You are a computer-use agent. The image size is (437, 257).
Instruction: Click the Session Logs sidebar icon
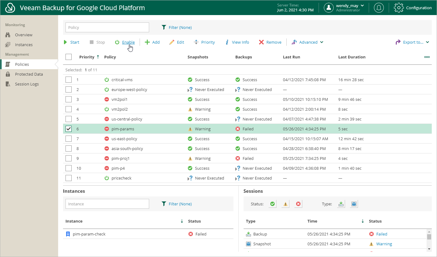click(8, 84)
